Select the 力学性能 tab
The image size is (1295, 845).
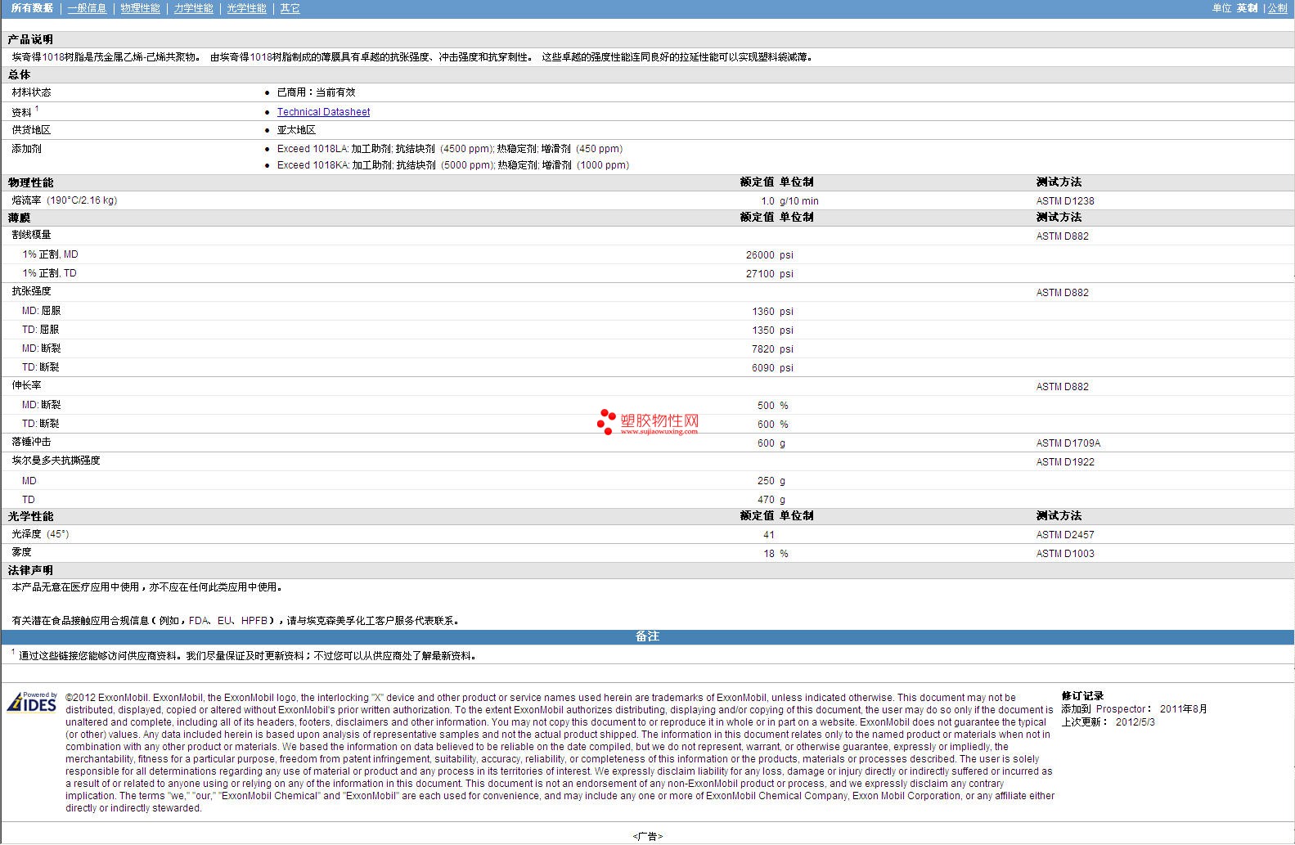(x=193, y=8)
